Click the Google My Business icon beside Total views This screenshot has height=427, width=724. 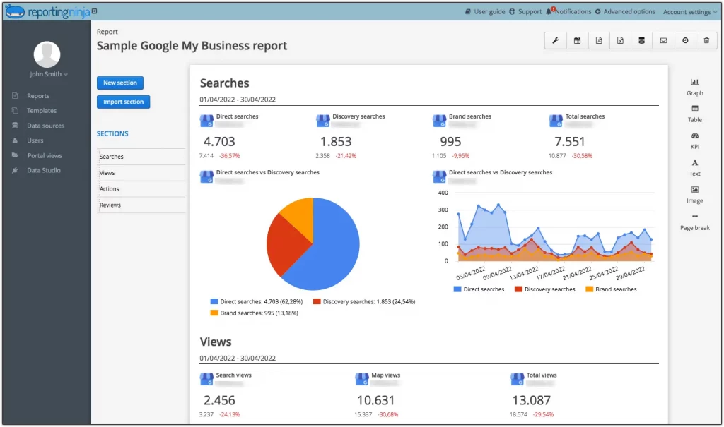pyautogui.click(x=517, y=380)
